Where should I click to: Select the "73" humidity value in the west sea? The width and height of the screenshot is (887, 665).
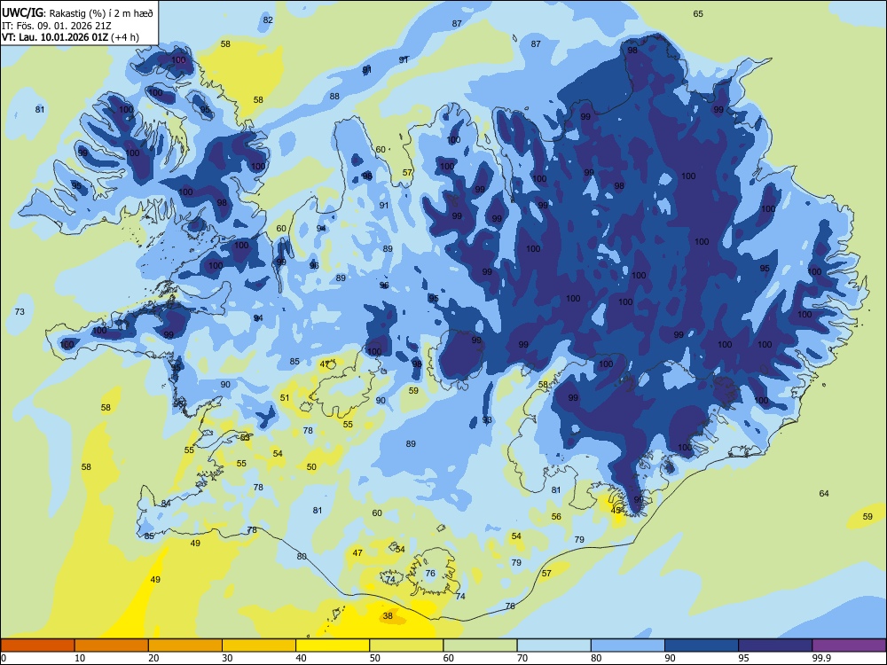click(20, 311)
